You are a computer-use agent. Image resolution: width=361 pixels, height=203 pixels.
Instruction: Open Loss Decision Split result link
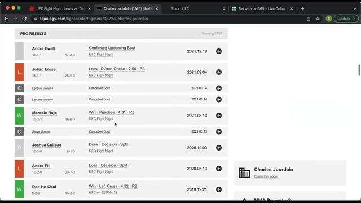tap(108, 165)
